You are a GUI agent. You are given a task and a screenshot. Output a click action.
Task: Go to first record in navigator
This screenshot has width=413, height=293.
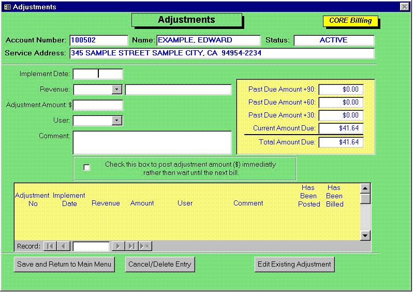[x=50, y=246]
